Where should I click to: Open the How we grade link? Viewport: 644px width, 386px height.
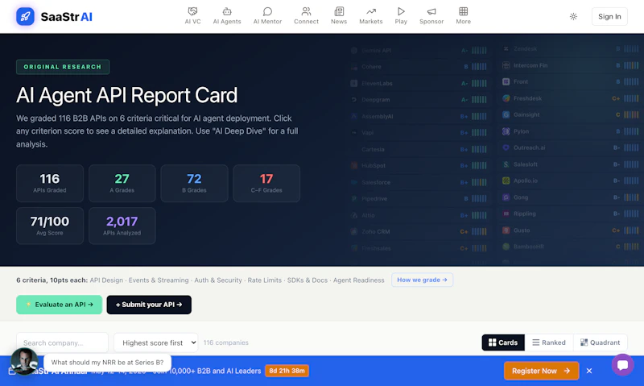click(x=422, y=280)
